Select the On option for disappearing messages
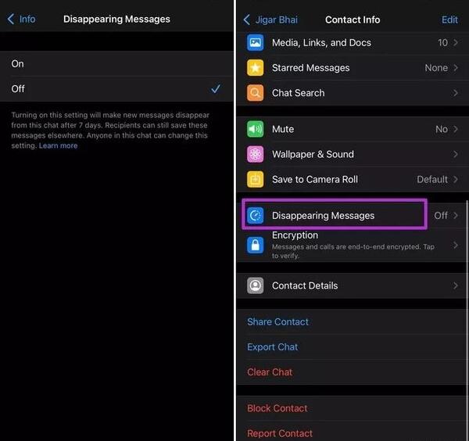Image resolution: width=469 pixels, height=441 pixels. (x=116, y=64)
